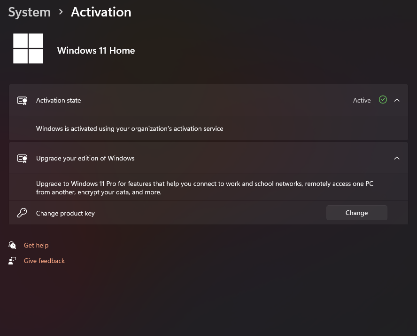Click the Active status text
Image resolution: width=417 pixels, height=336 pixels.
point(362,100)
